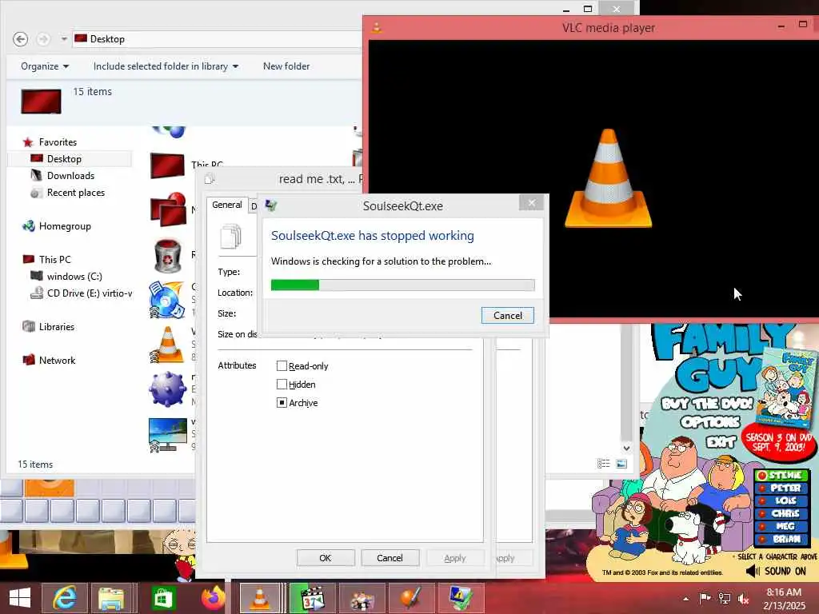Screen dimensions: 819x614
Task: Select the blue CD music shortcut icon
Action: coord(166,300)
